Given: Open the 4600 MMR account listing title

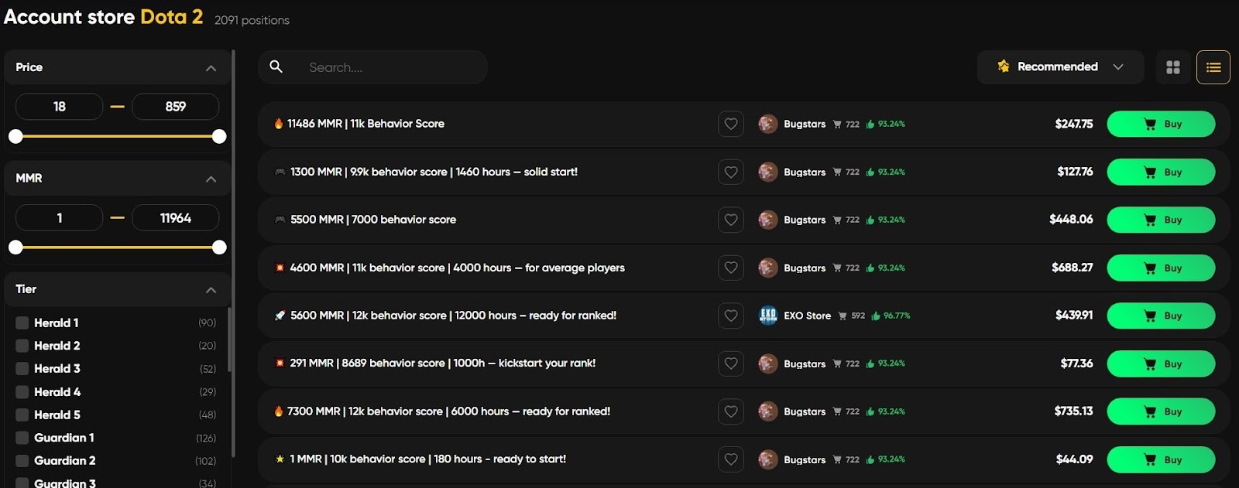Looking at the screenshot, I should click(x=457, y=268).
